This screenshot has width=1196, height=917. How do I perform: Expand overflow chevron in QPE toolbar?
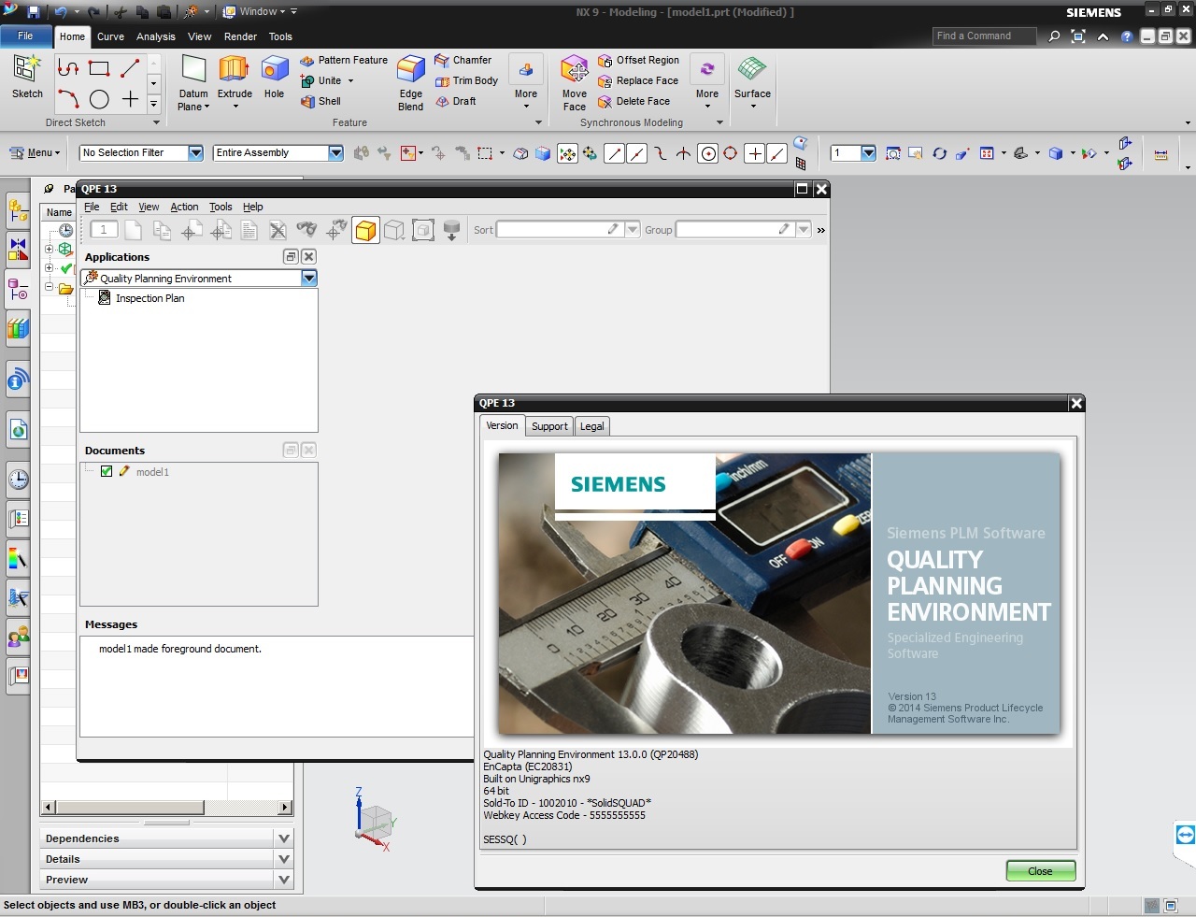point(821,230)
